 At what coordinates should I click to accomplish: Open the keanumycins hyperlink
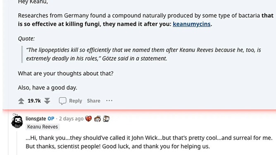(x=192, y=24)
